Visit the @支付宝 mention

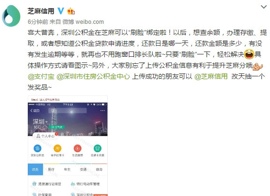41,76
